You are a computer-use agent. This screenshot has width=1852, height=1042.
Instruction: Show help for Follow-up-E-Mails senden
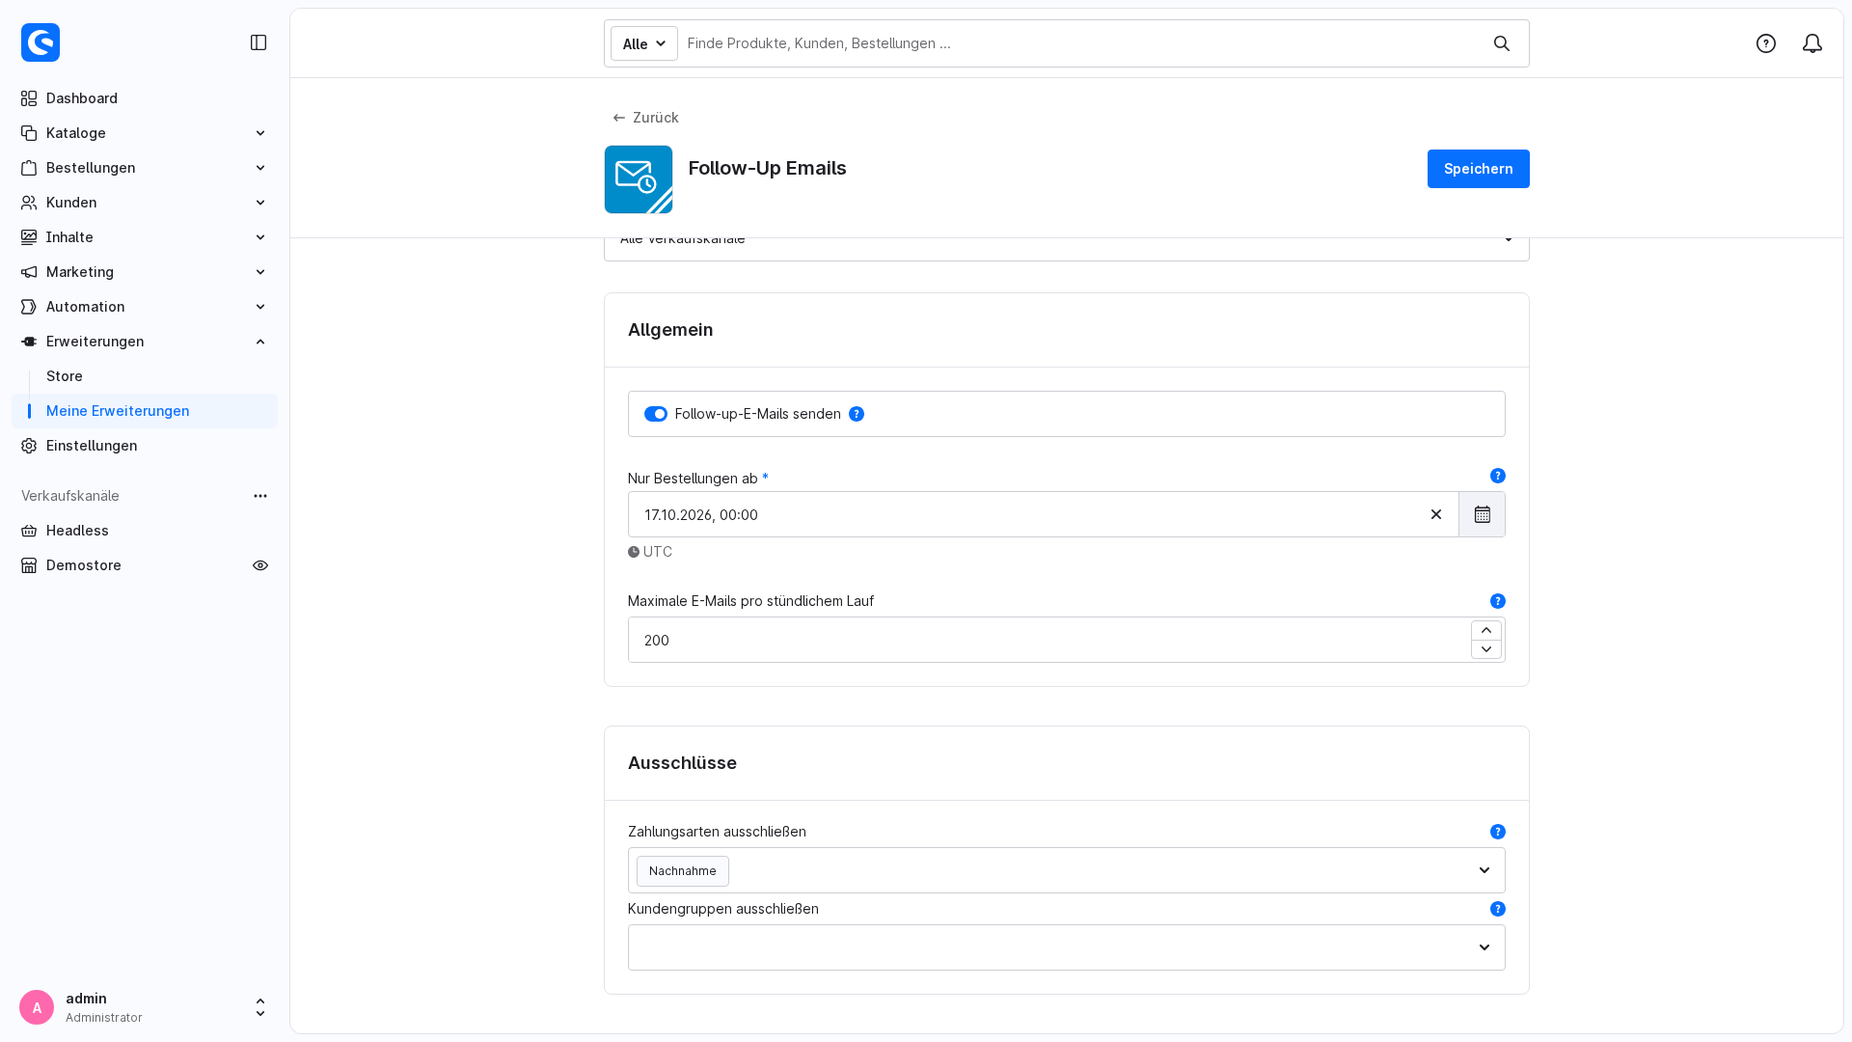857,414
